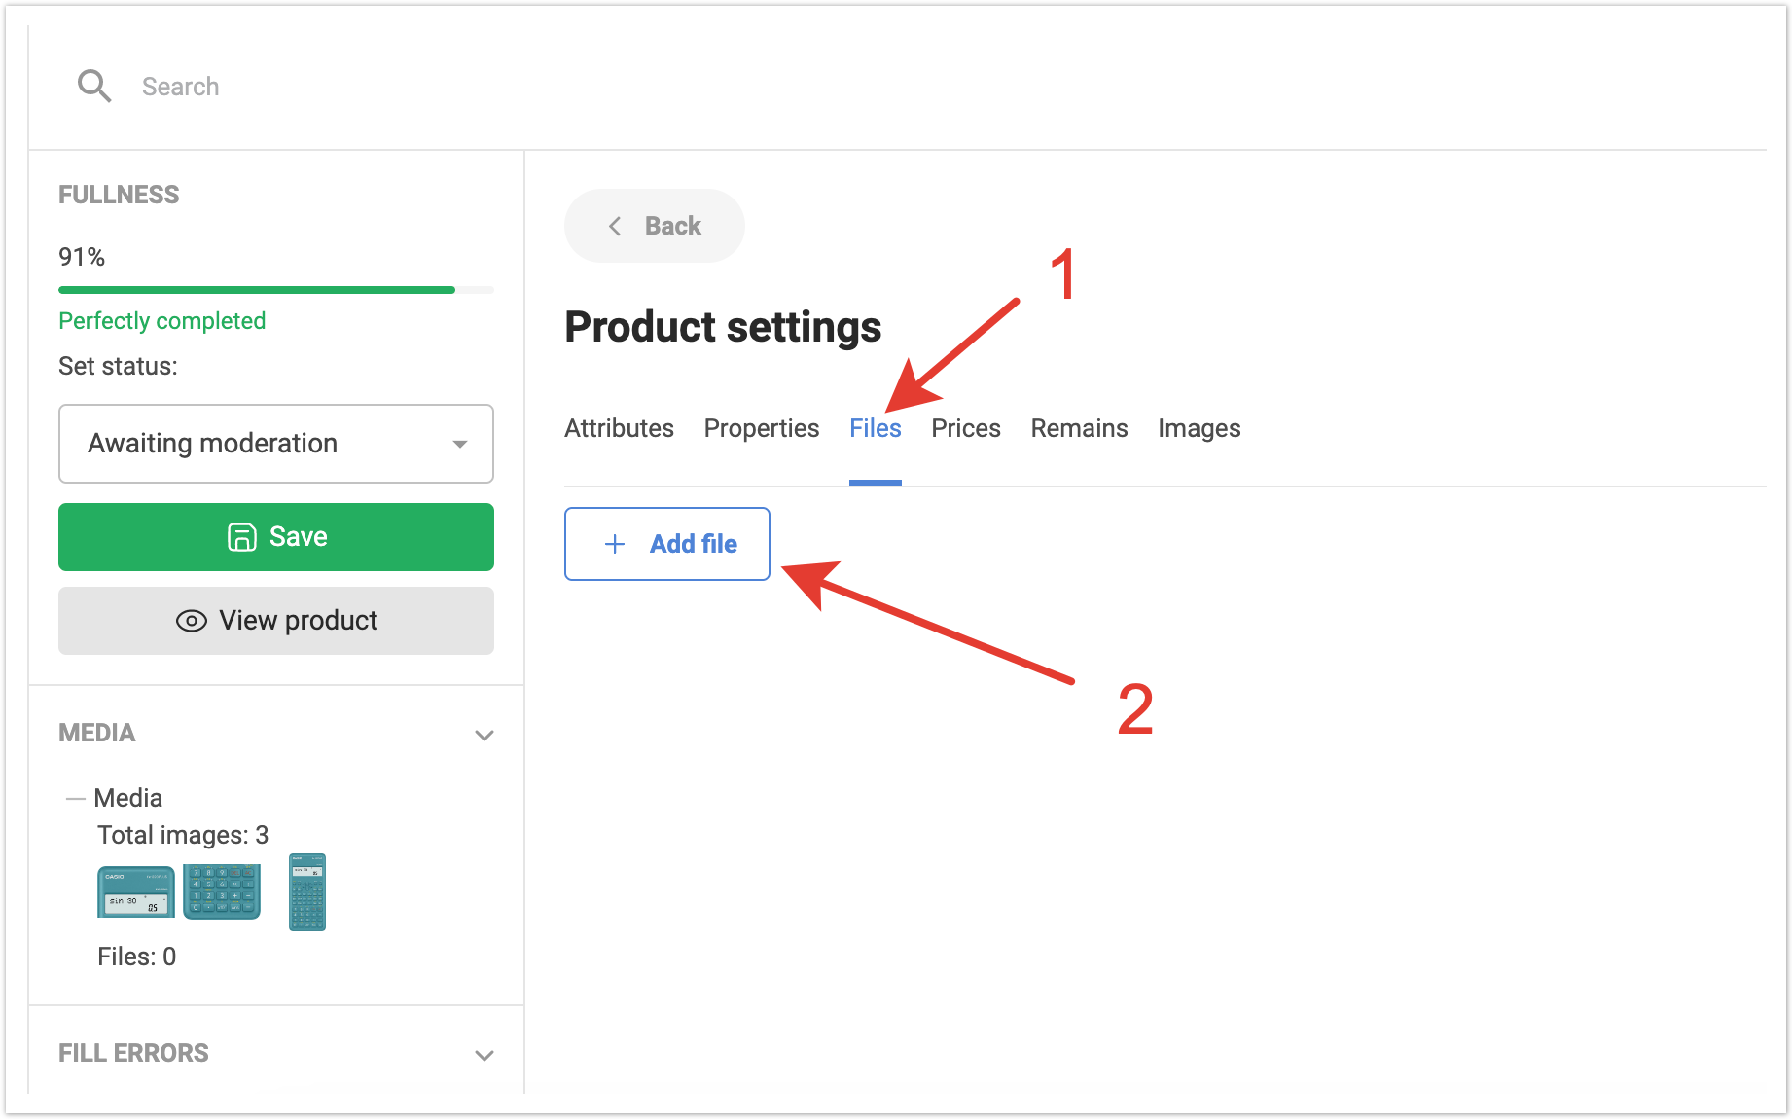The height and width of the screenshot is (1119, 1792).
Task: Expand the FILL ERRORS section chevron
Action: tap(484, 1055)
